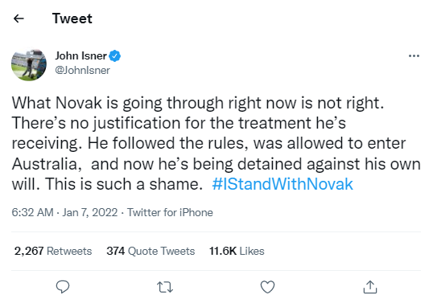Like the tweet with the heart icon
Viewport: 433px width, 303px height.
tap(267, 287)
